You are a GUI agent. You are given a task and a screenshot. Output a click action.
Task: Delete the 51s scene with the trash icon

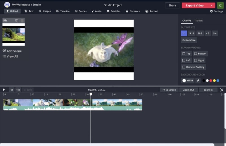pos(22,21)
